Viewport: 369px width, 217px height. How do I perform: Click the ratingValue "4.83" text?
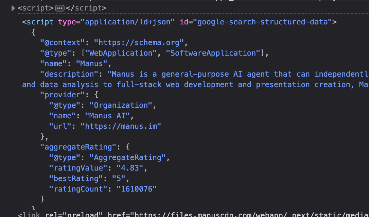[130, 168]
